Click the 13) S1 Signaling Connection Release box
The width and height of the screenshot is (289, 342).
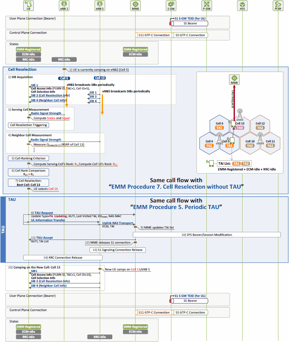pyautogui.click(x=118, y=250)
